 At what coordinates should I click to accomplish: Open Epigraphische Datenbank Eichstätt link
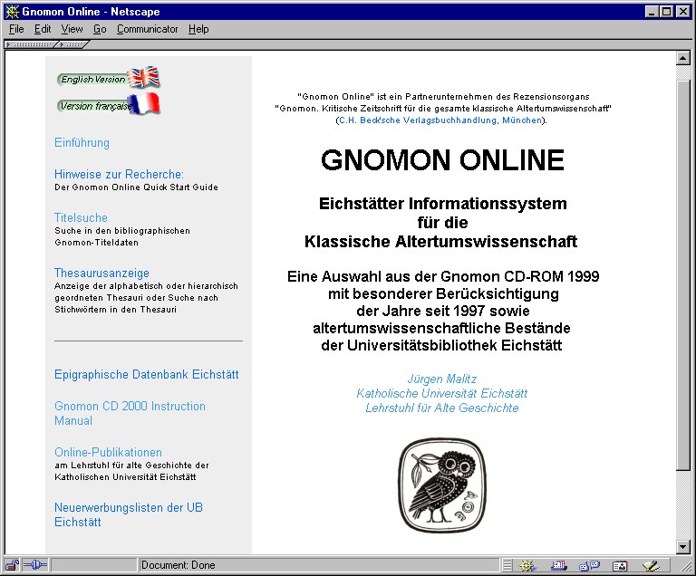click(x=147, y=374)
